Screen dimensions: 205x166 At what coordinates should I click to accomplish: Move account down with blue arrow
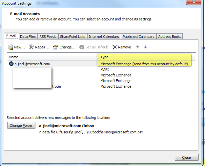click(145, 47)
